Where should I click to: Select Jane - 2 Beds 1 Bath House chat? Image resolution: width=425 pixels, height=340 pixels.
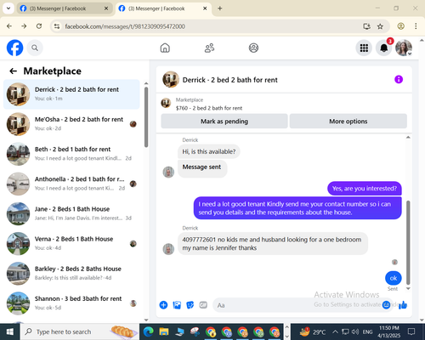pyautogui.click(x=71, y=213)
